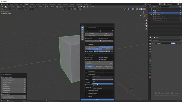The image size is (182, 102).
Task: Click the OK button in HOps helper
Action: [97, 99]
